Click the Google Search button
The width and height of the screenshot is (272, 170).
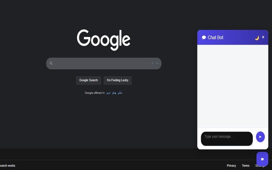[x=88, y=80]
